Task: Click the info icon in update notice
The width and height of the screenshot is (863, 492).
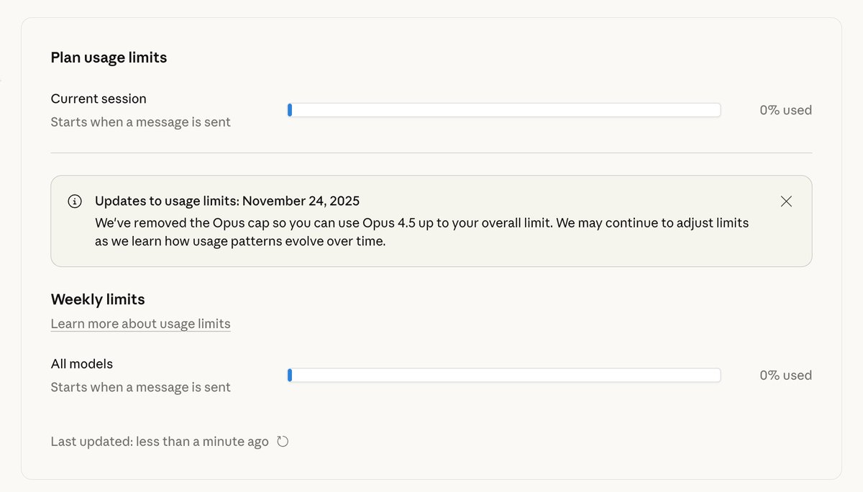Action: tap(75, 201)
